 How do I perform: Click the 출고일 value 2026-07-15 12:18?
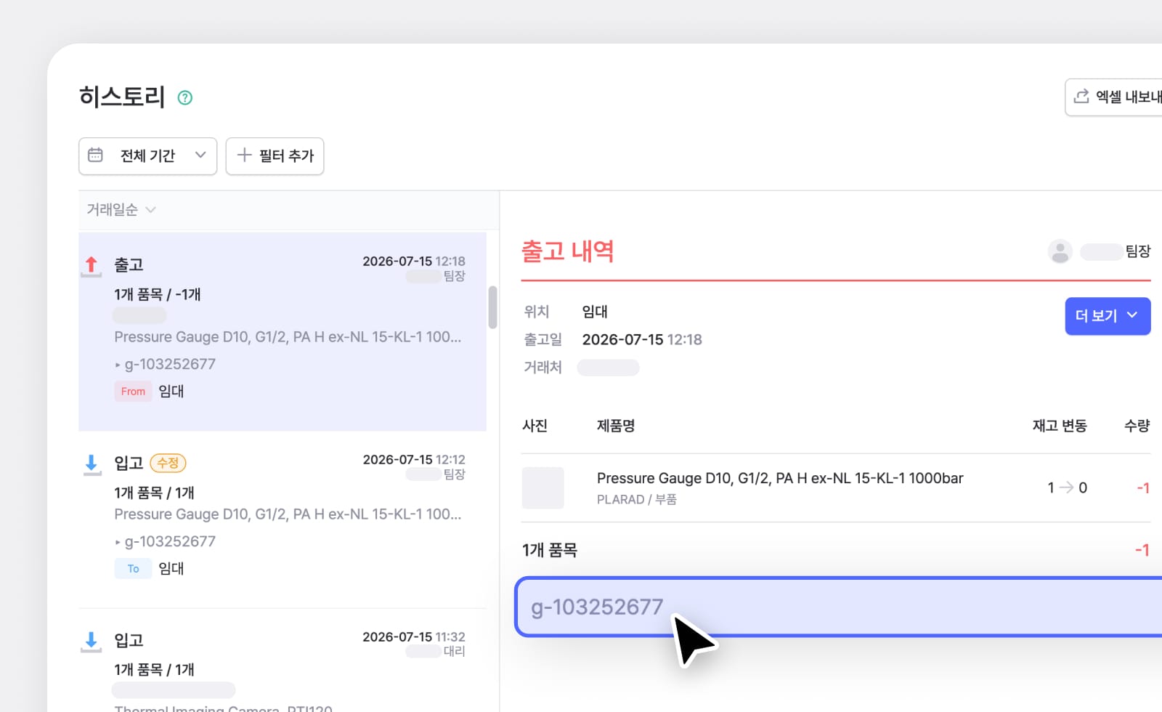click(642, 339)
